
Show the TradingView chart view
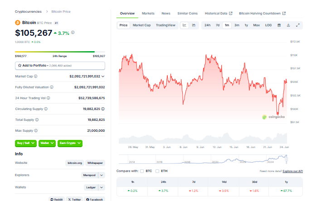click(x=165, y=25)
